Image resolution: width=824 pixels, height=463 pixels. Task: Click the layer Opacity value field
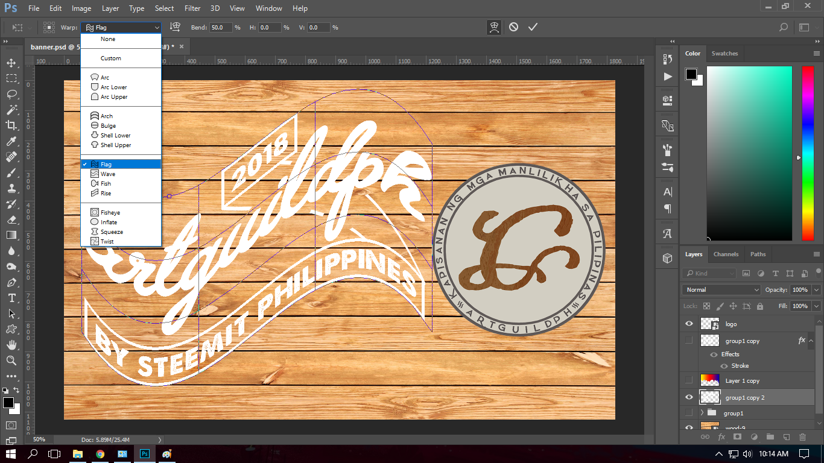click(x=800, y=290)
